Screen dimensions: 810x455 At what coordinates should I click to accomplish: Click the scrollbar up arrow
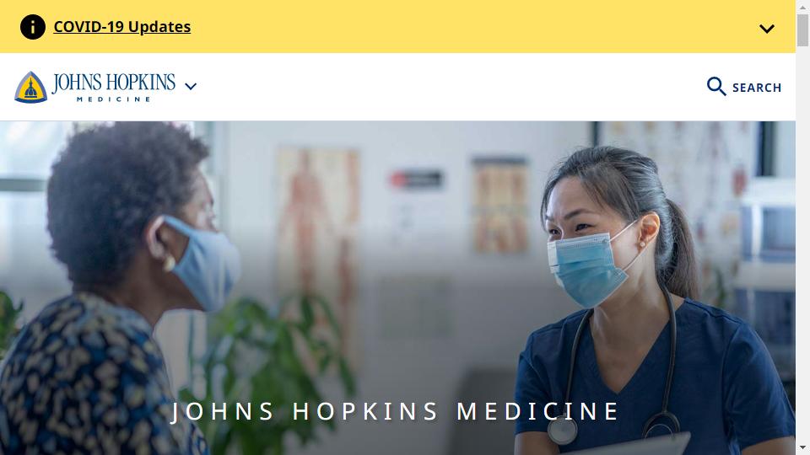[802, 7]
